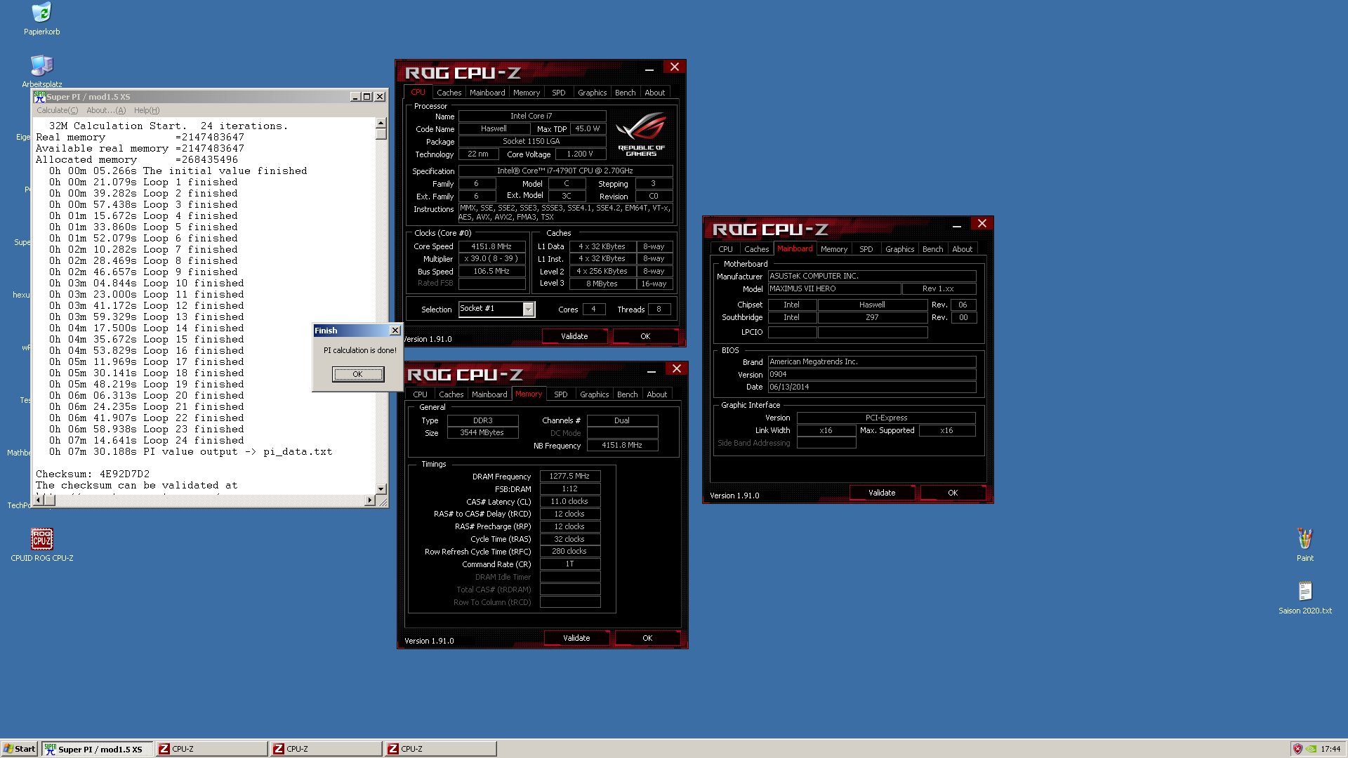Click Validate in the Memory tab window

pos(576,638)
